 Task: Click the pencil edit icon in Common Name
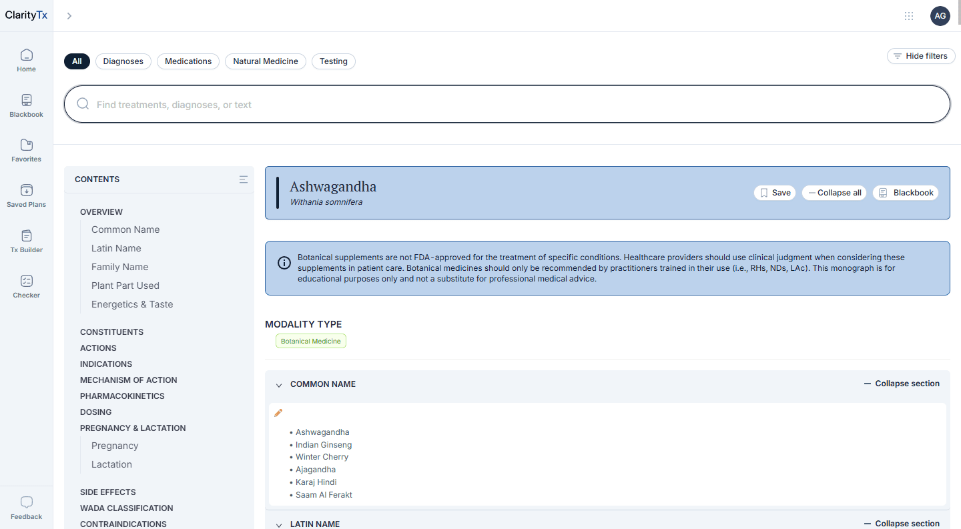coord(278,412)
